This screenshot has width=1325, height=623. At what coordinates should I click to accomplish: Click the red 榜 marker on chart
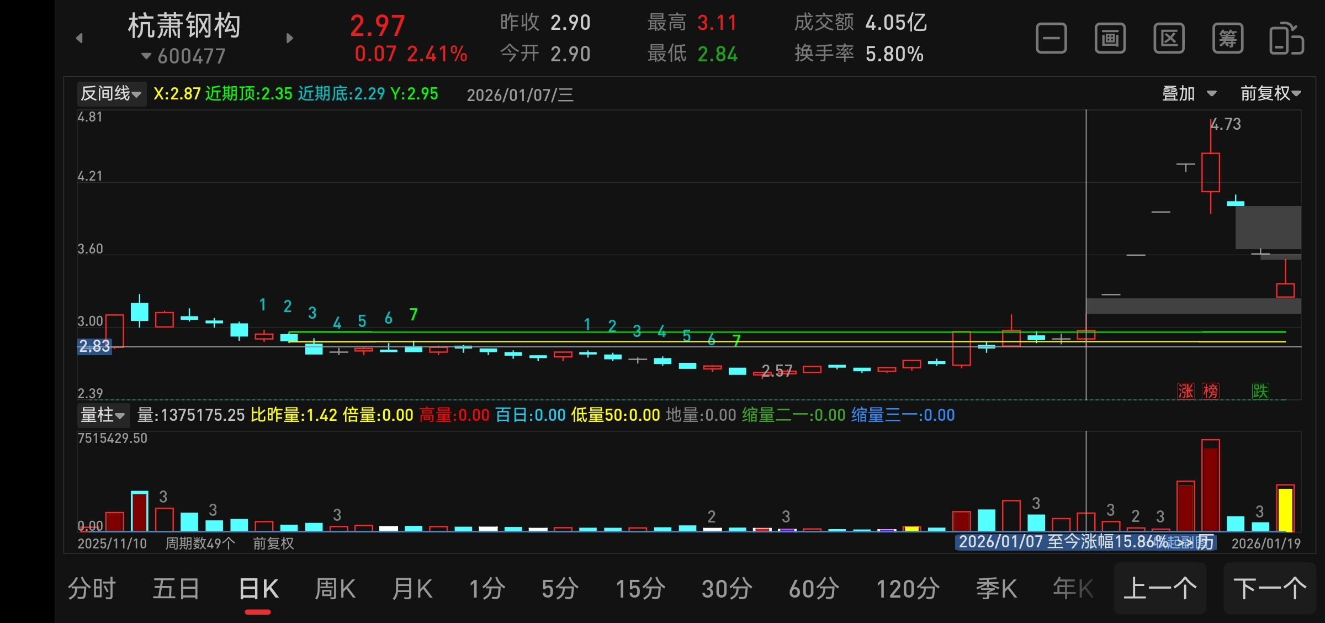(x=1211, y=391)
